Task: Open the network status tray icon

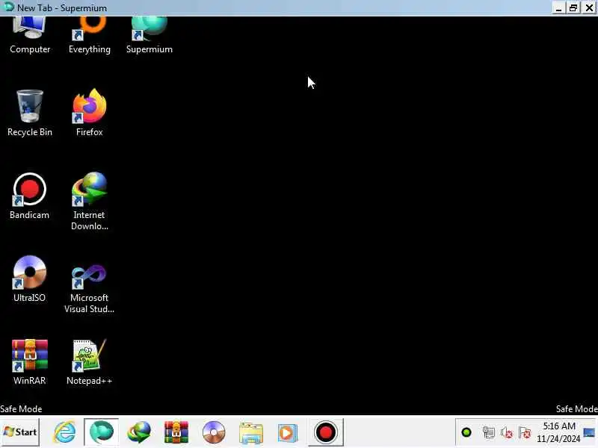Action: [489, 432]
